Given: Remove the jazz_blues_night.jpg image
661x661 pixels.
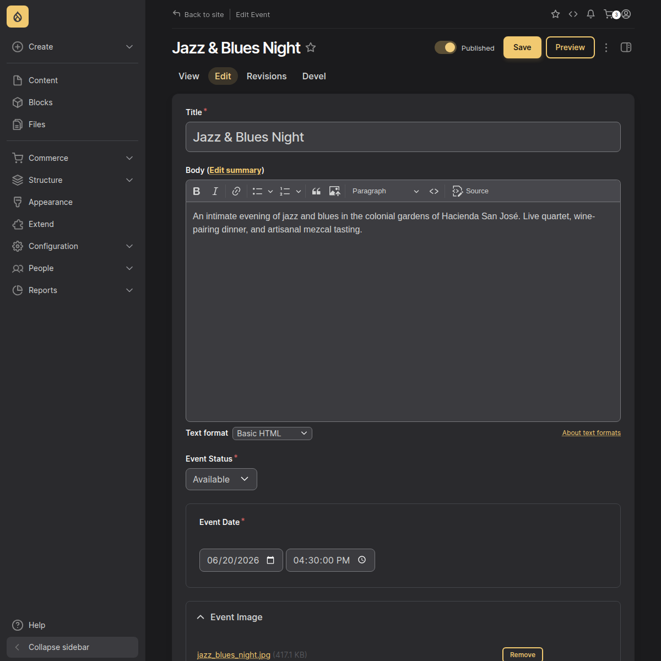Looking at the screenshot, I should coord(523,655).
